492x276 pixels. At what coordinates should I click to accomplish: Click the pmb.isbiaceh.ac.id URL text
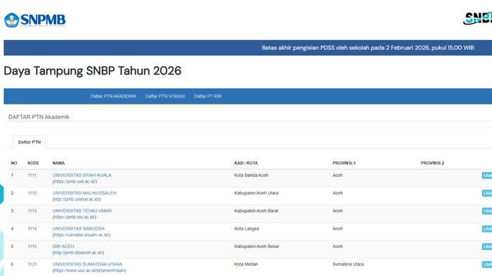pyautogui.click(x=78, y=253)
